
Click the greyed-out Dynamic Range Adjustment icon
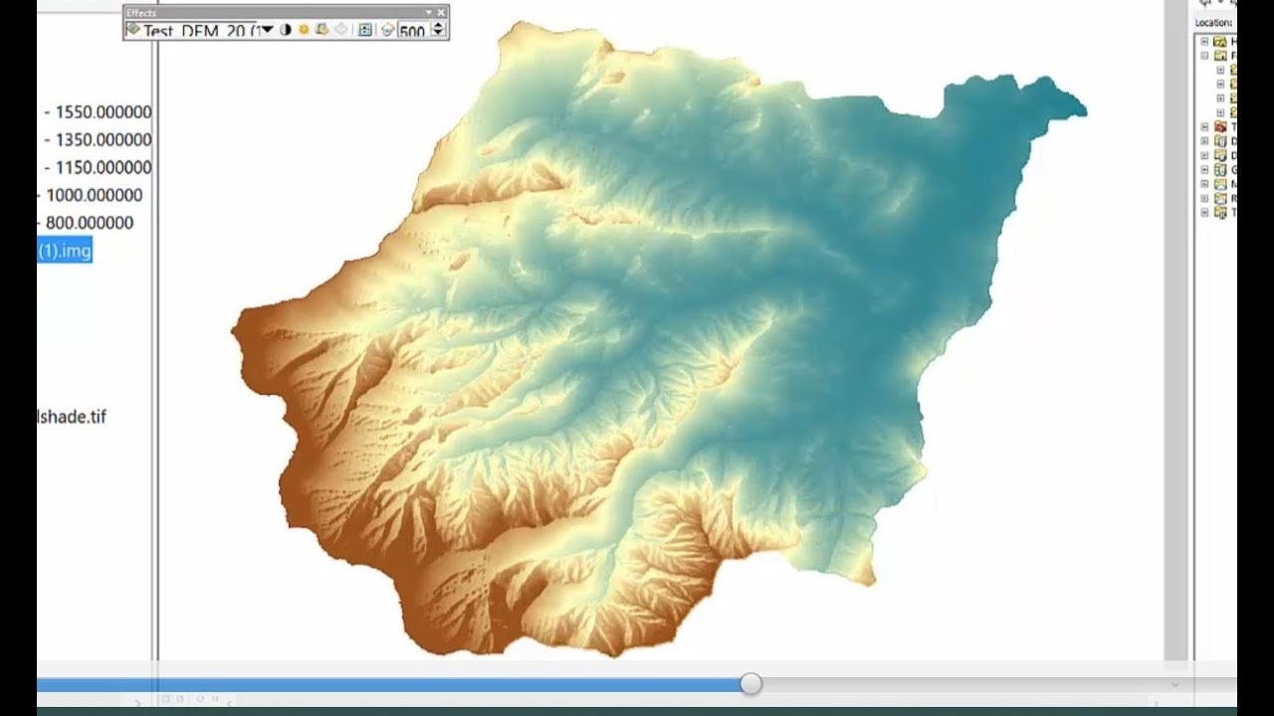(x=341, y=30)
